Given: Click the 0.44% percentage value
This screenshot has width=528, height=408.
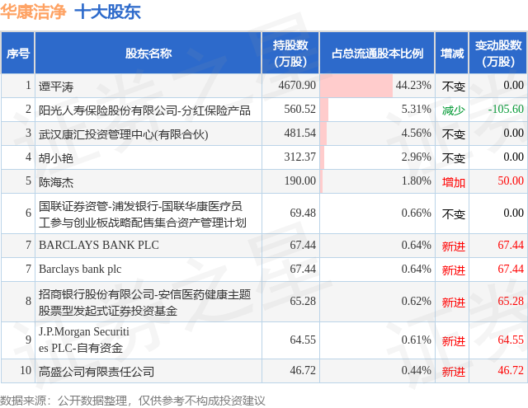Looking at the screenshot, I should click(x=416, y=370).
